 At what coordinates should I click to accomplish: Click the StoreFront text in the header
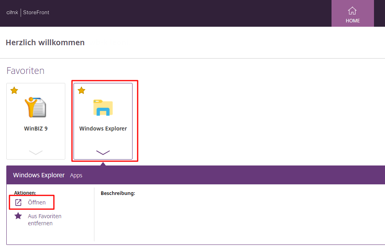pyautogui.click(x=36, y=12)
